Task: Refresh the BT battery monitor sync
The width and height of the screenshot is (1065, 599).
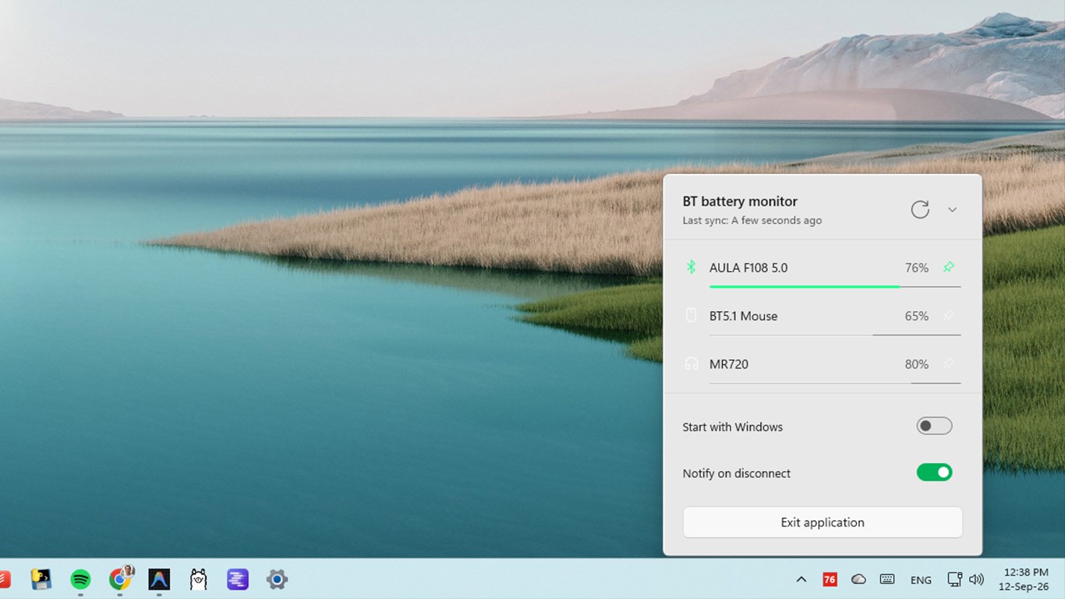Action: tap(920, 209)
